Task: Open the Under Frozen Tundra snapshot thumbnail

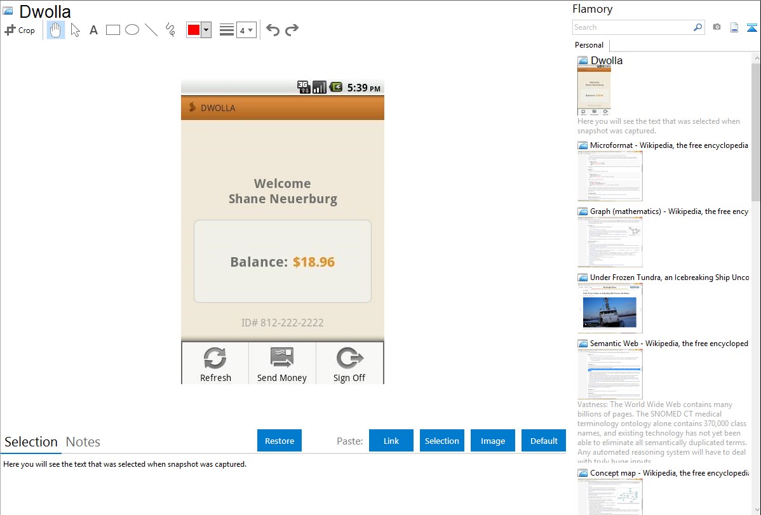Action: click(x=610, y=308)
